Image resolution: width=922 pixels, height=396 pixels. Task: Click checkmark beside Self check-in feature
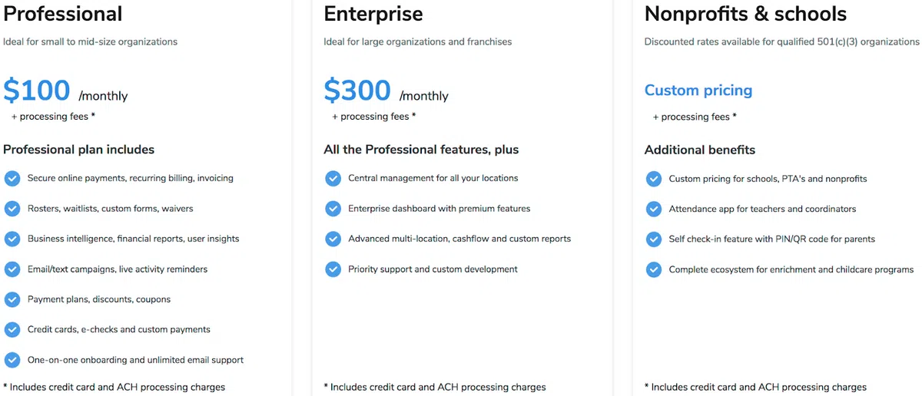[x=654, y=239]
